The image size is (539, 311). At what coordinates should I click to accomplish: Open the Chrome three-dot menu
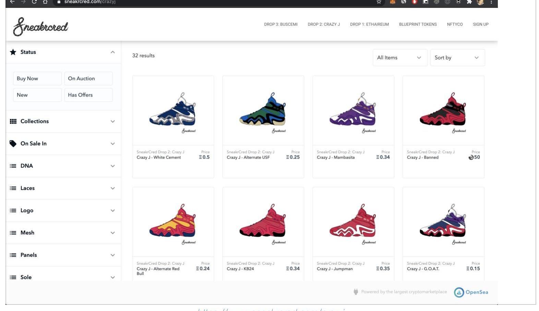click(491, 2)
